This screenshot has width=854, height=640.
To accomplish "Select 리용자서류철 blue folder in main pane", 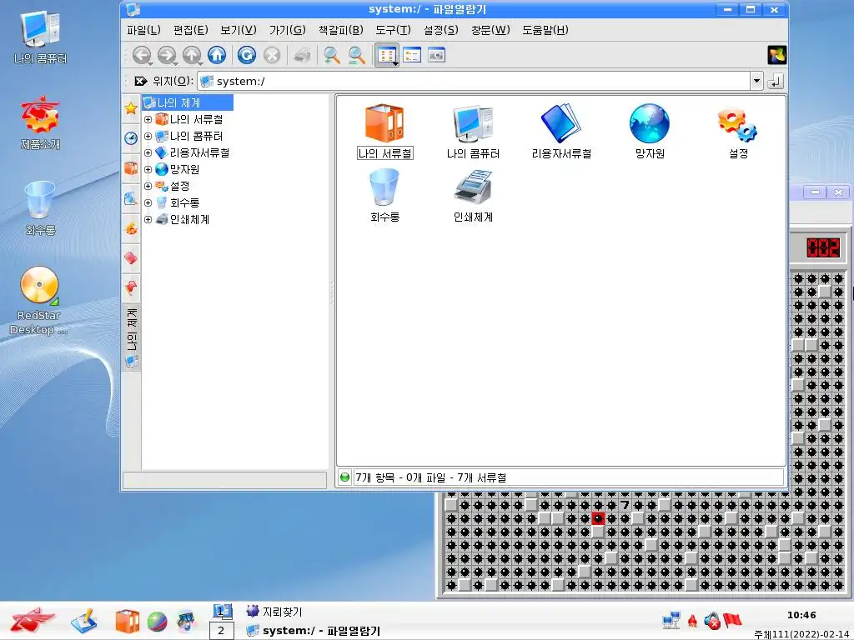I will click(561, 131).
